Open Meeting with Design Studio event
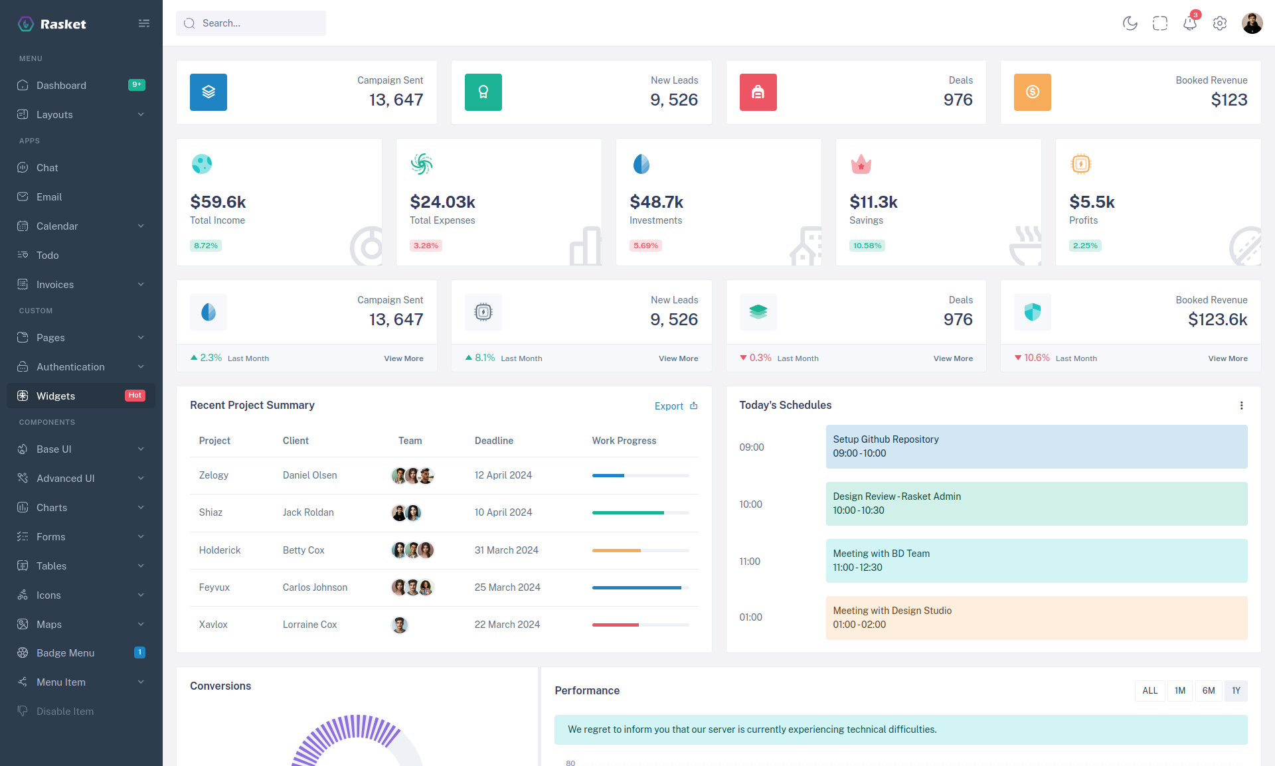The width and height of the screenshot is (1275, 766). coord(1036,618)
